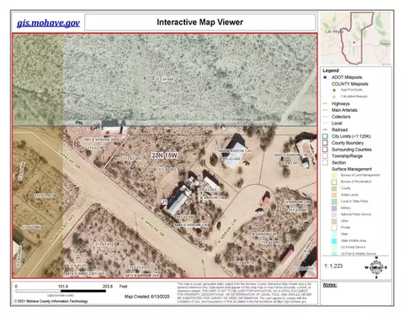404x316 pixels.
Task: Click parcel label 313-43-006 near white building
Action: tap(231, 159)
